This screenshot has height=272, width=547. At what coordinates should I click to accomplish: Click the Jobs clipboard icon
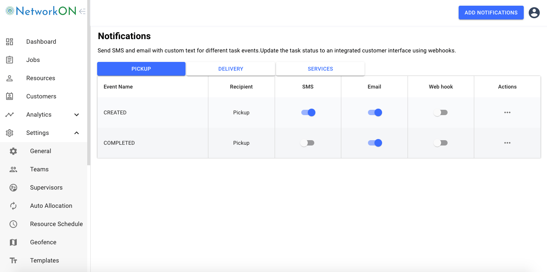pos(10,60)
